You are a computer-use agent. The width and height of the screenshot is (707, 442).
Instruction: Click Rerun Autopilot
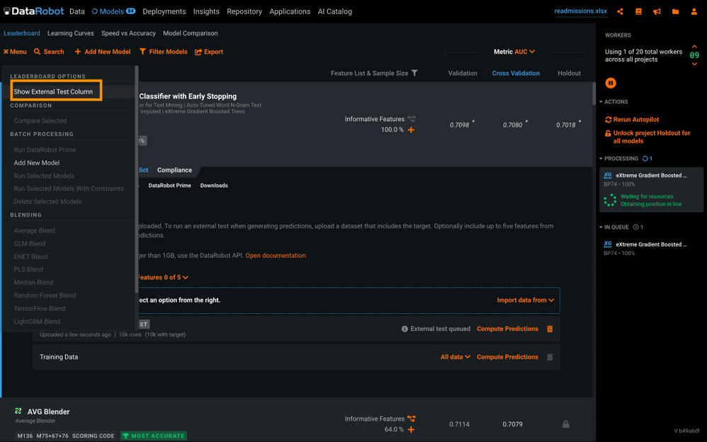coord(632,120)
